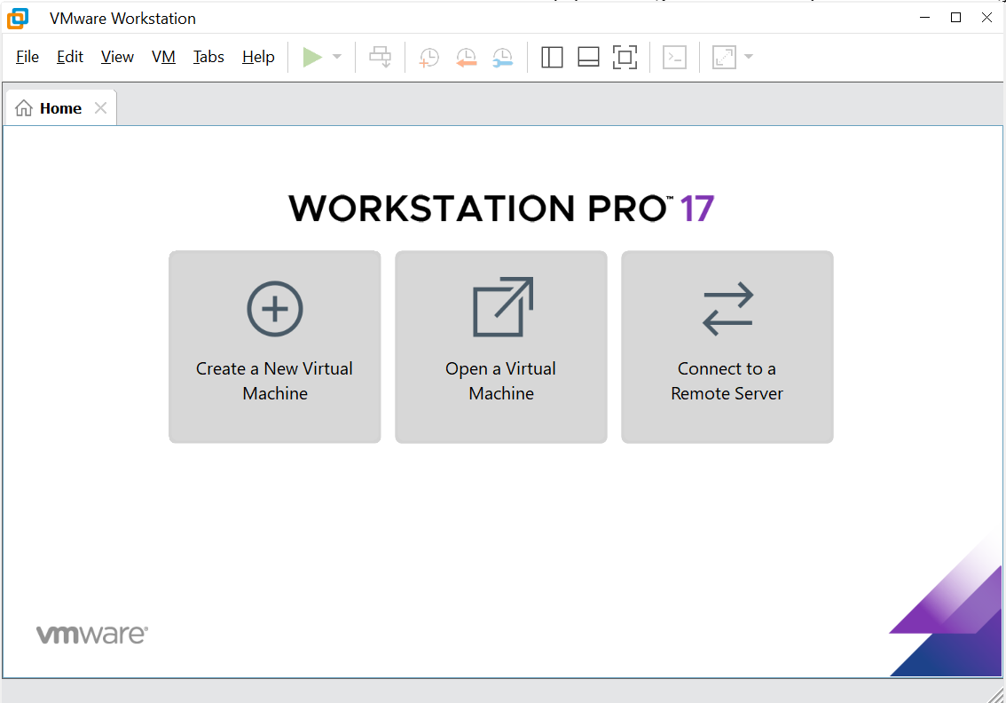Click the stretch guest display icon

(x=724, y=58)
